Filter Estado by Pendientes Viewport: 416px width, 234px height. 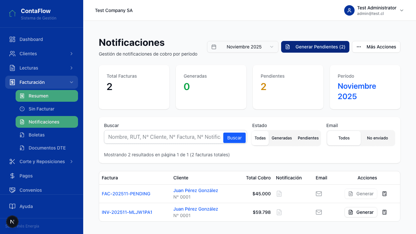click(x=308, y=138)
